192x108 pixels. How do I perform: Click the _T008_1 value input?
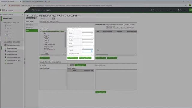point(88,47)
